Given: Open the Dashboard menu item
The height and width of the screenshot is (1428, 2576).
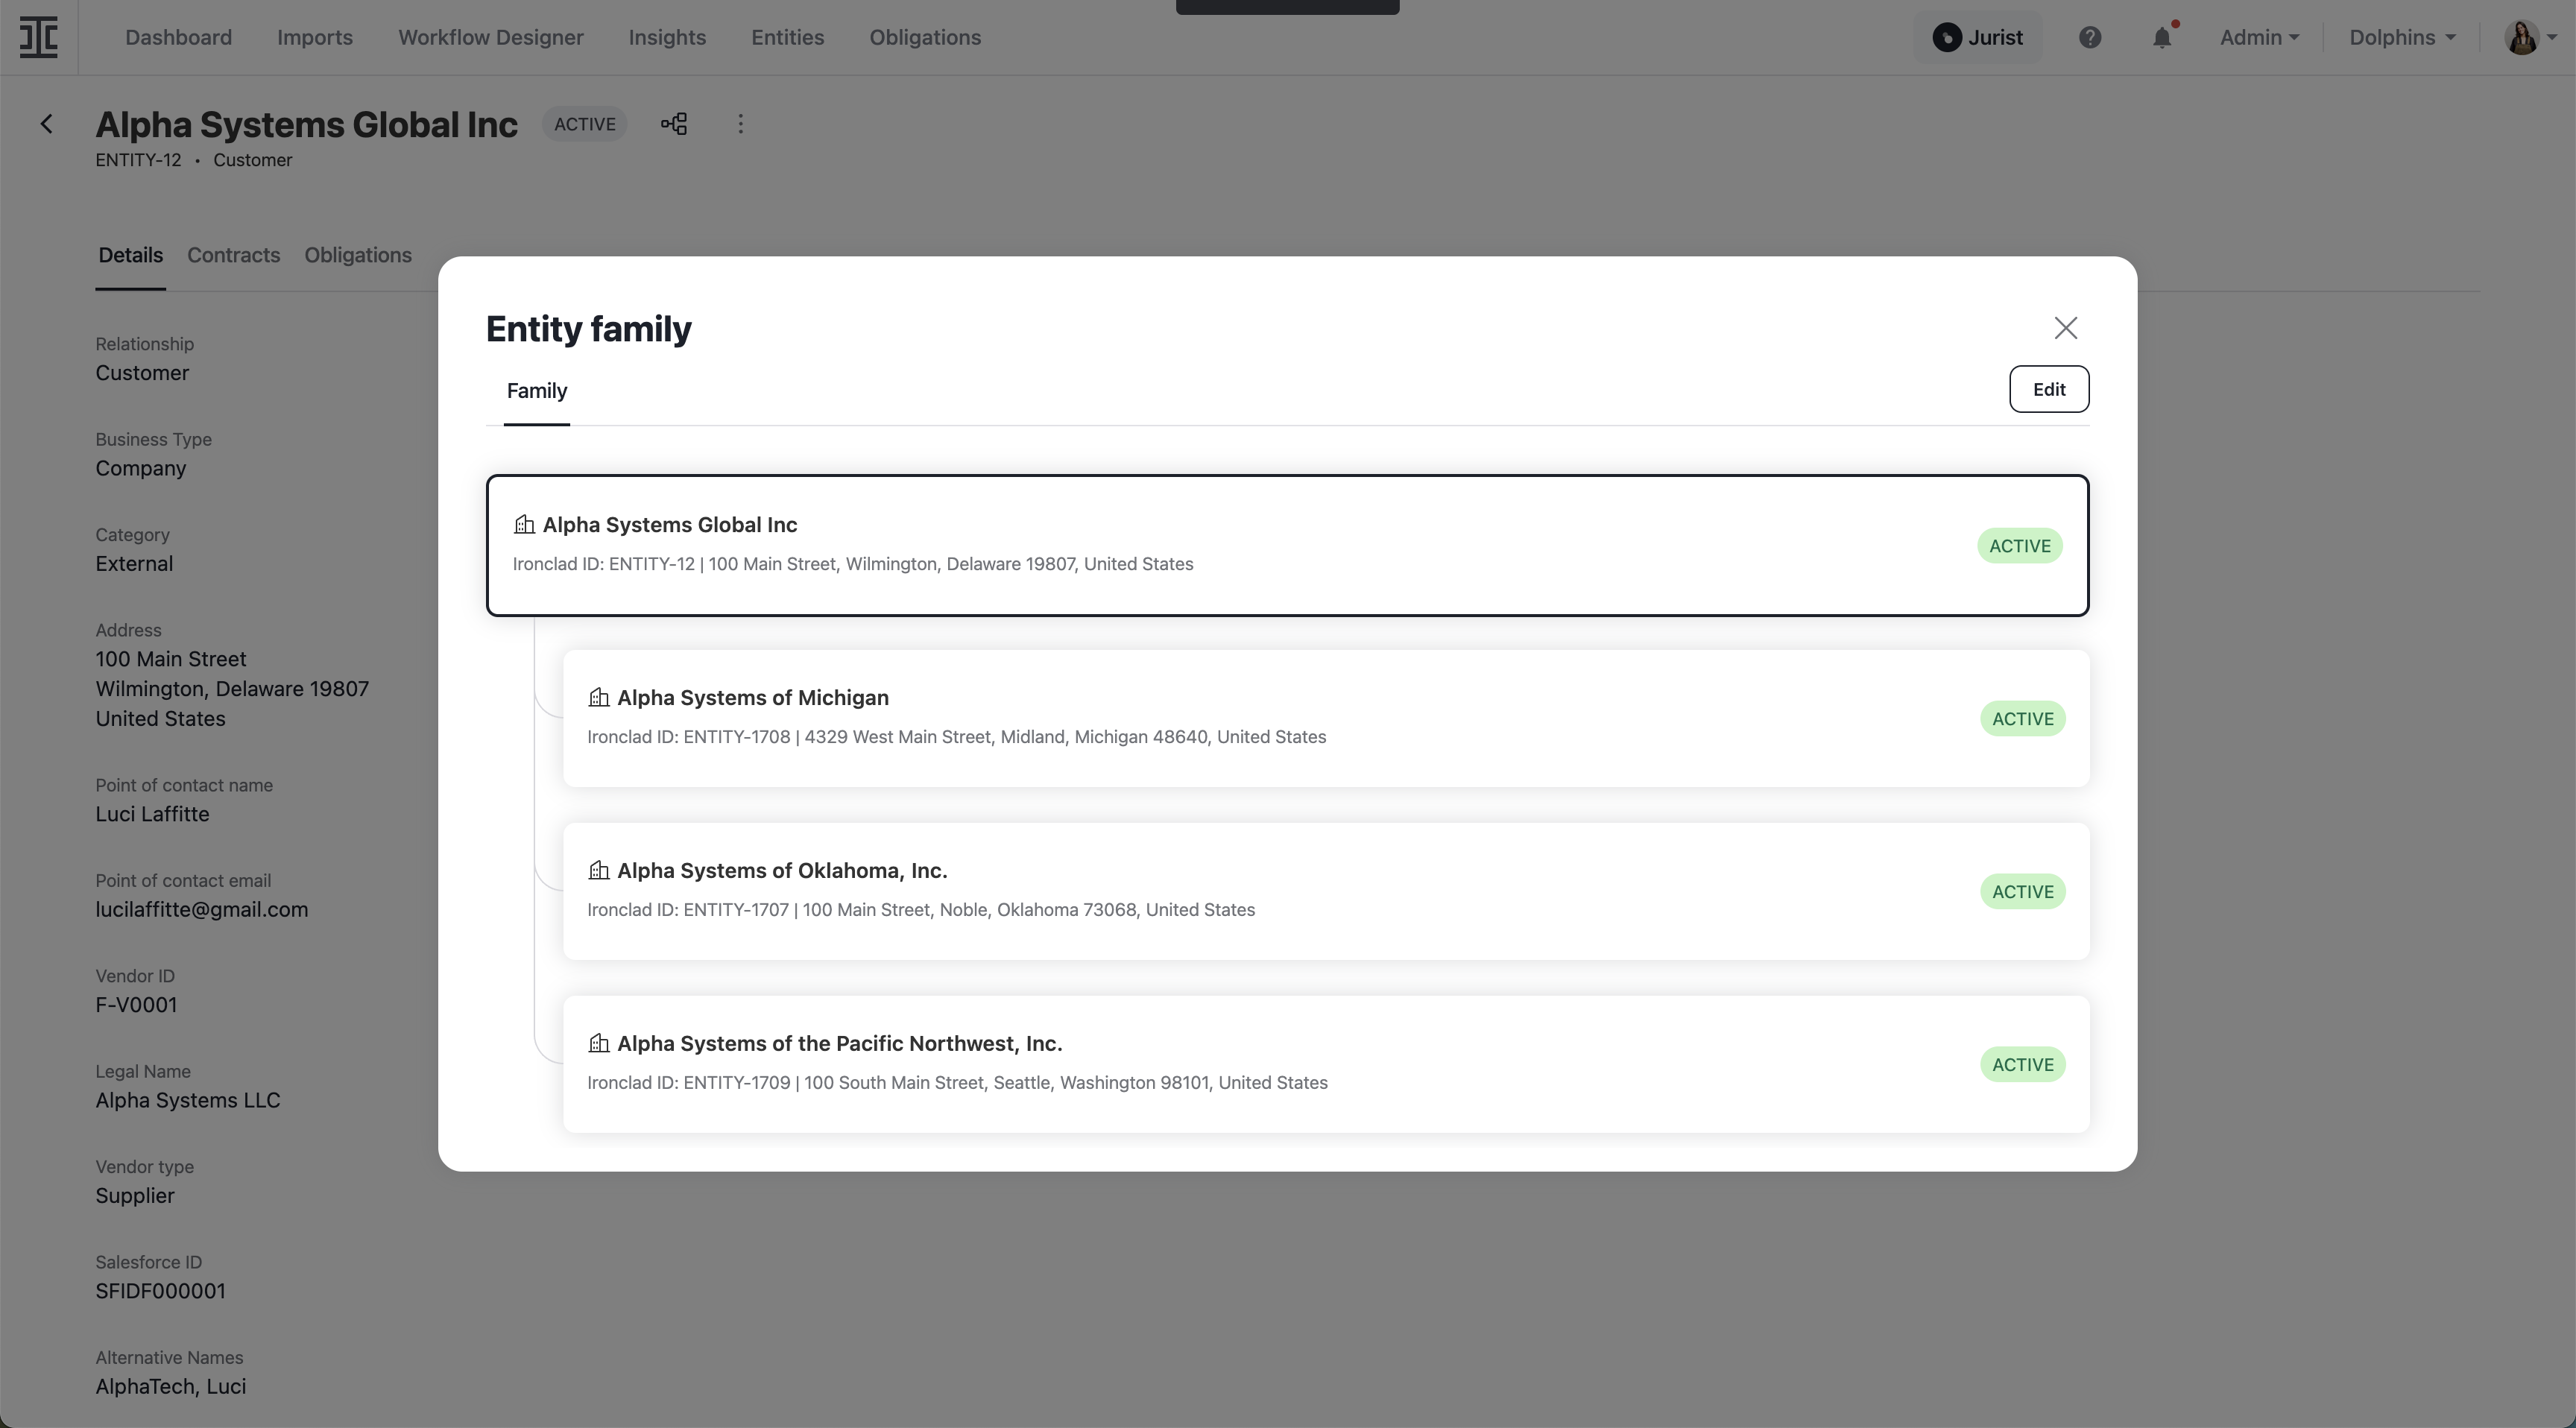Looking at the screenshot, I should point(178,37).
